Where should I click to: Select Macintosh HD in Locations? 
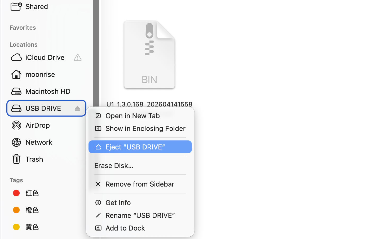48,91
